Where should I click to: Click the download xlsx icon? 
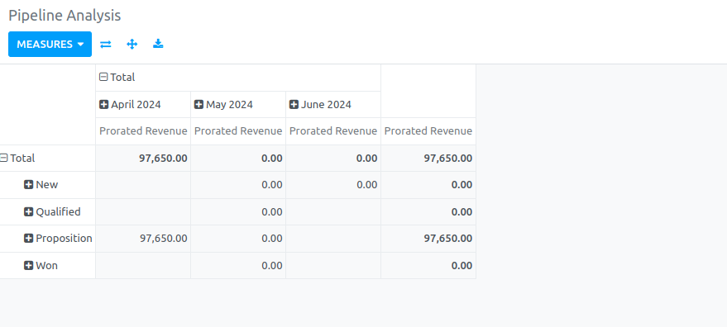click(158, 44)
